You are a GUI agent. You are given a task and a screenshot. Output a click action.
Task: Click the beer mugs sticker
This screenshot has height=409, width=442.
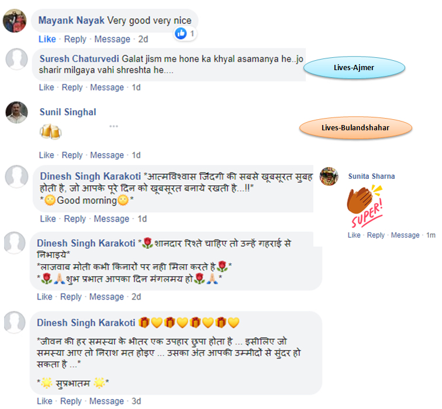(x=51, y=131)
